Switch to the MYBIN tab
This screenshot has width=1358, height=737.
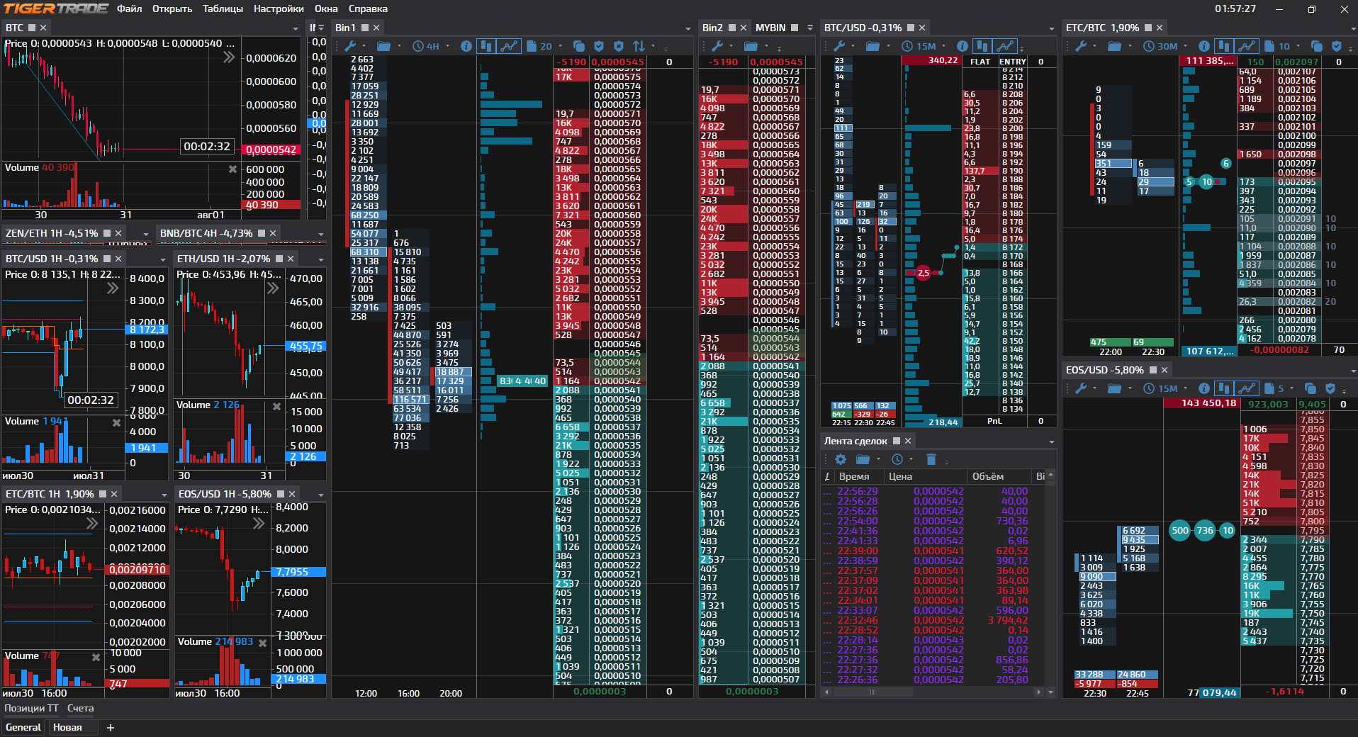tap(770, 28)
